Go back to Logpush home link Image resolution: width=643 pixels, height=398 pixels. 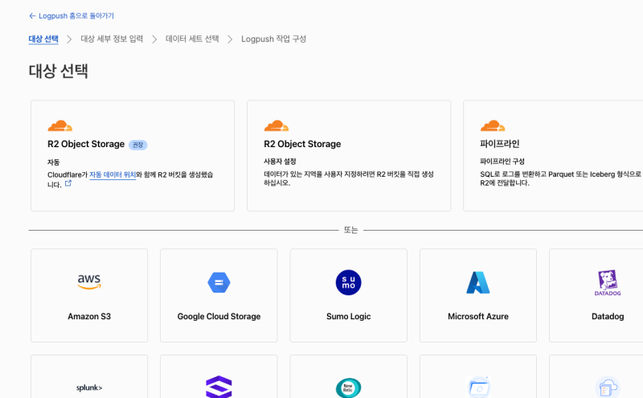tap(72, 16)
